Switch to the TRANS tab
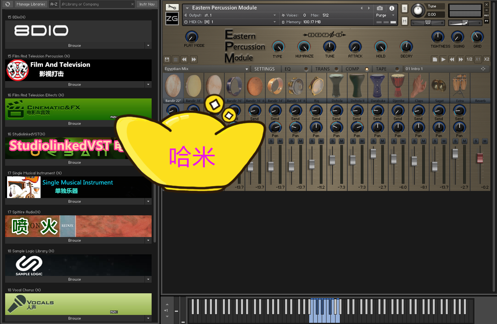Viewport: 497px width, 324px height. 323,69
